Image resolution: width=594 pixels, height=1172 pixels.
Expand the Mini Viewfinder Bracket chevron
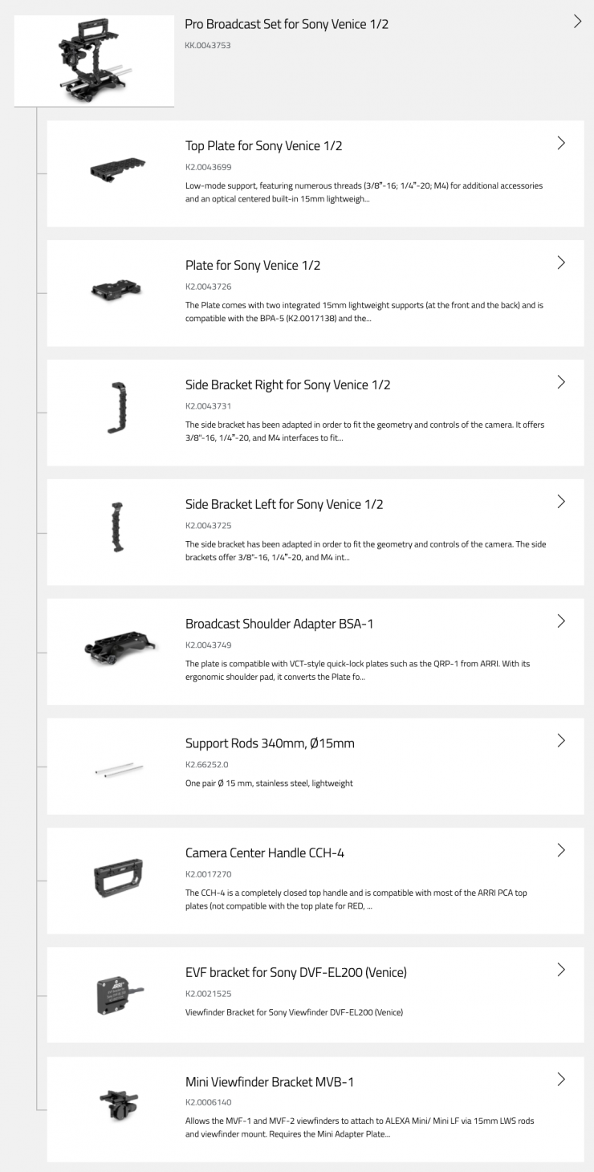(x=561, y=1080)
